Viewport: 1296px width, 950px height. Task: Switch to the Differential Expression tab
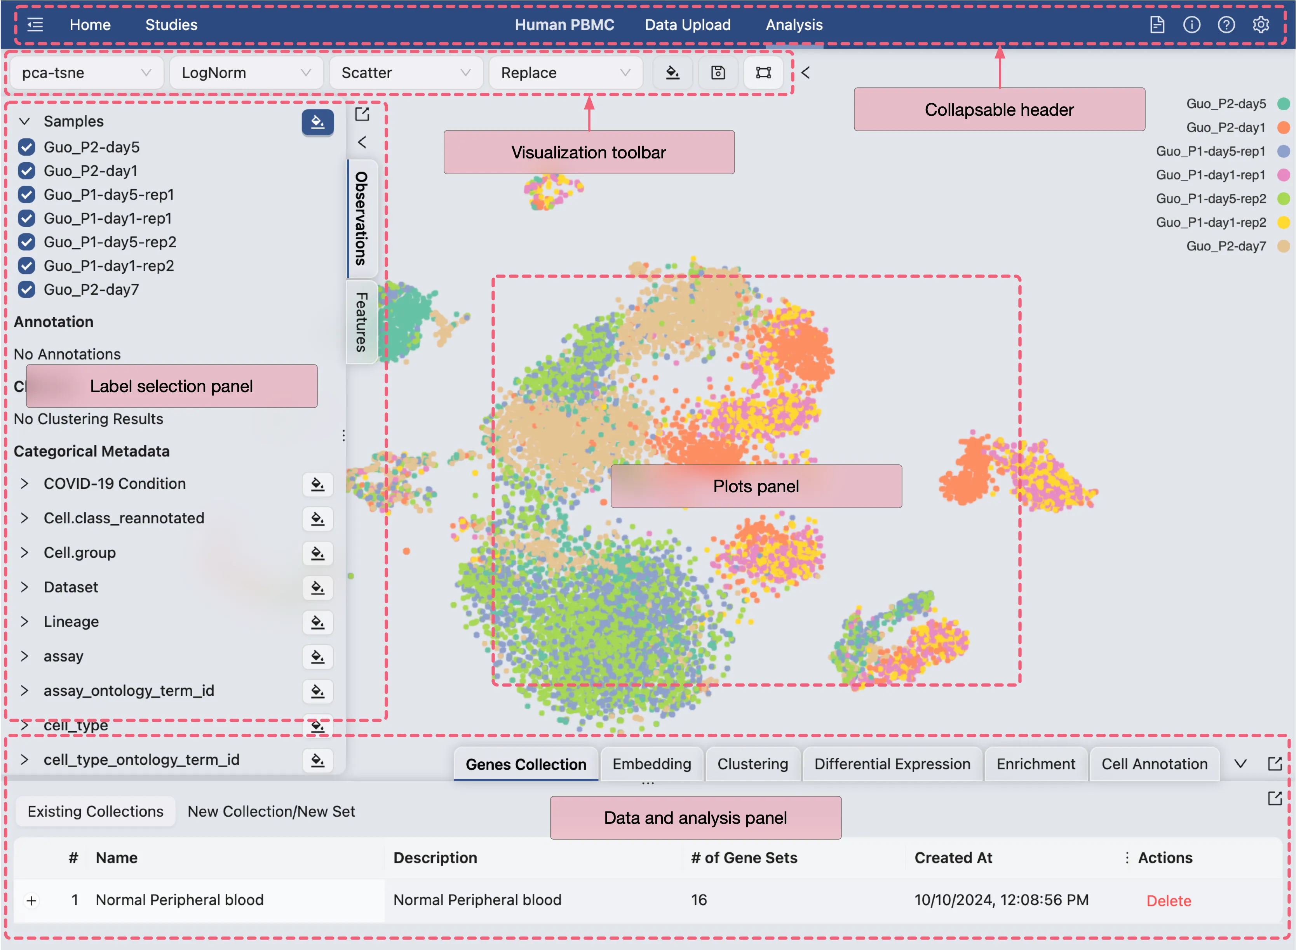(892, 764)
